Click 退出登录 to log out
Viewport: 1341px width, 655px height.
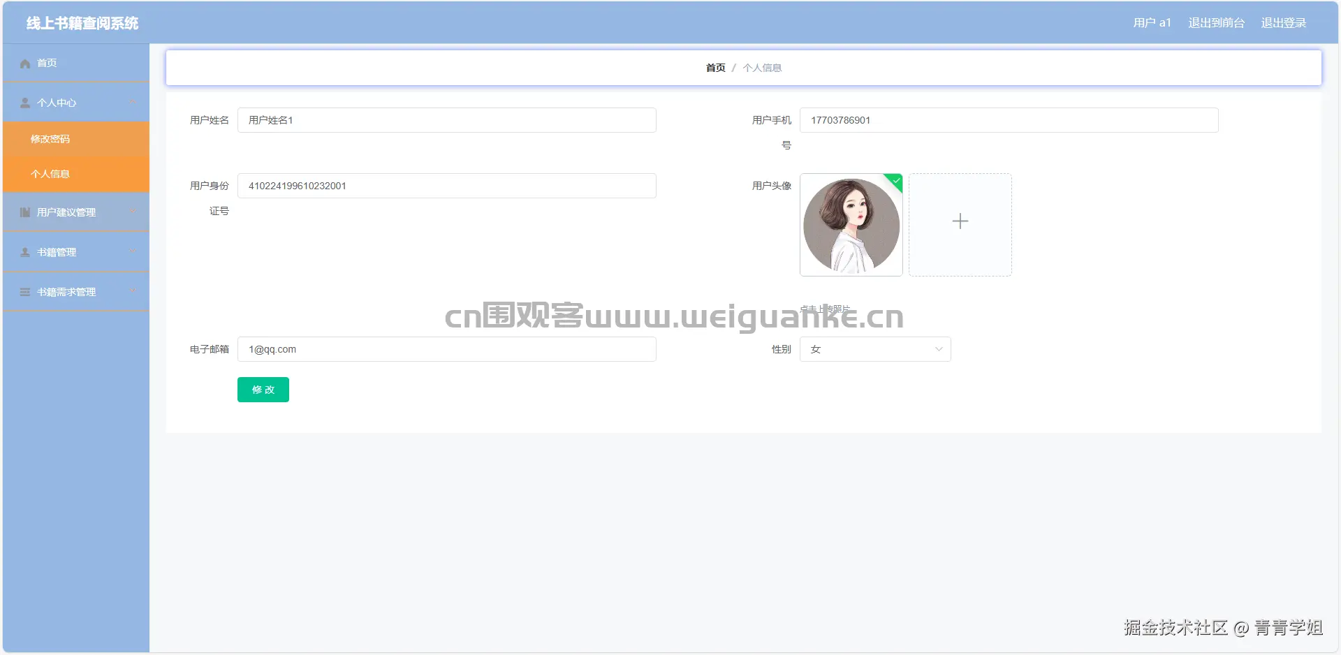tap(1283, 22)
